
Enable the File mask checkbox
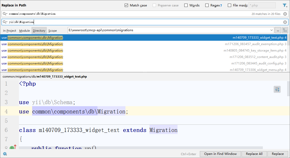point(229,5)
